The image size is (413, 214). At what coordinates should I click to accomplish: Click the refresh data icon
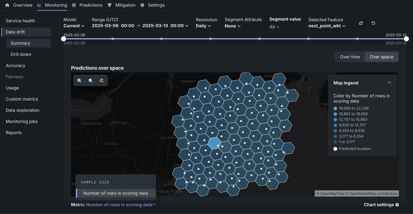[x=361, y=23]
